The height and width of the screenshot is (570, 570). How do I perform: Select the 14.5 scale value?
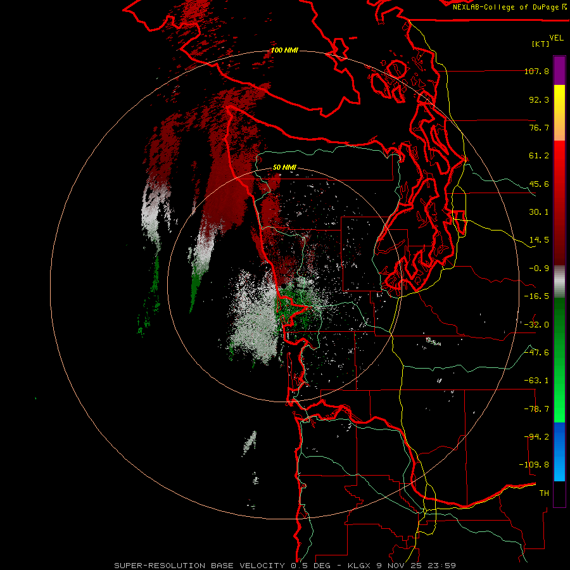(539, 240)
